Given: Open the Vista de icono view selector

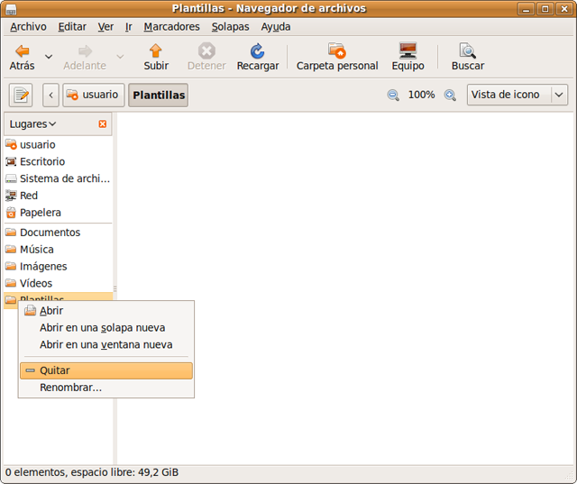Looking at the screenshot, I should (x=517, y=95).
